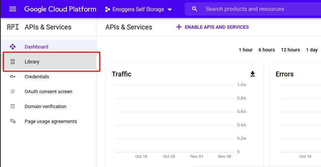This screenshot has height=167, width=321.
Task: Click the Oct 25 label on Traffic chart
Action: pos(169,157)
